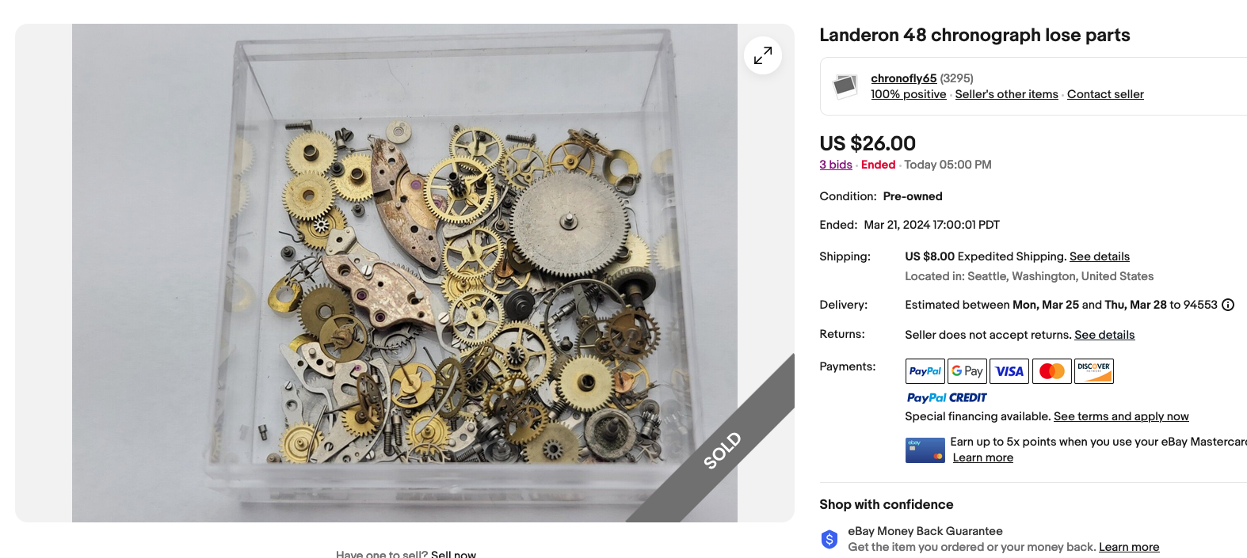The width and height of the screenshot is (1247, 558).
Task: Open chronofly65 seller profile
Action: [904, 78]
